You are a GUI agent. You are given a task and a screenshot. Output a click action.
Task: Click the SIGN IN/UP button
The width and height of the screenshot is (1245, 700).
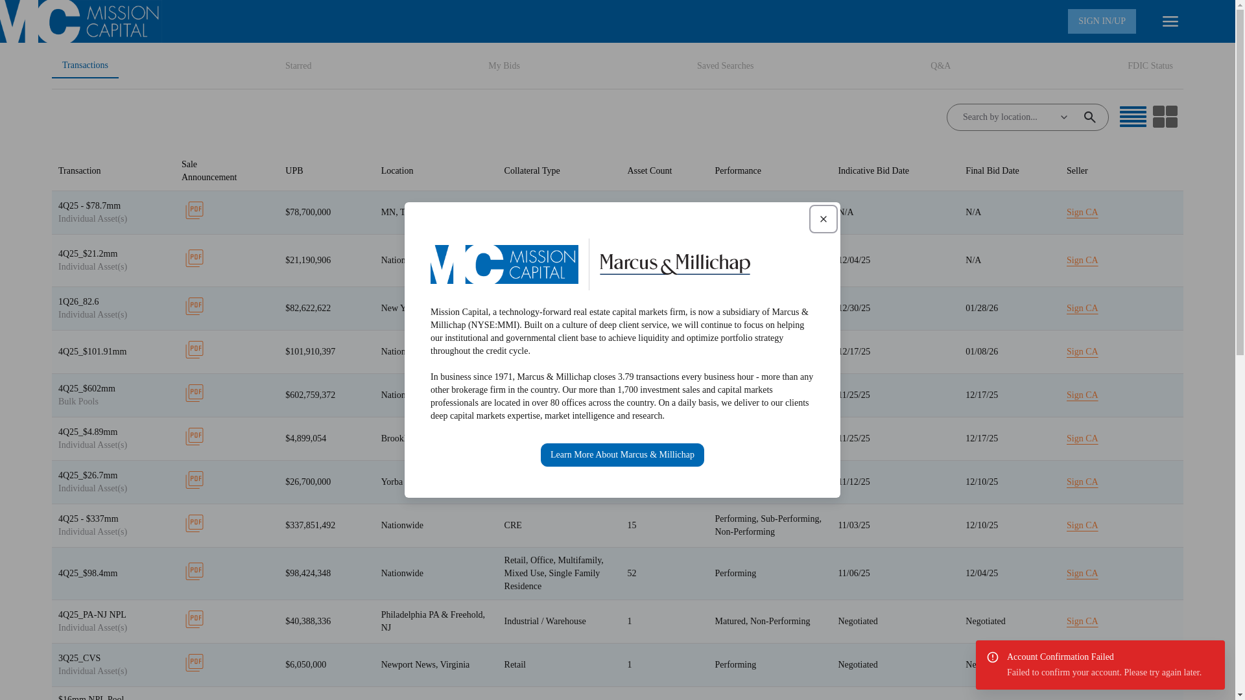click(x=1102, y=21)
